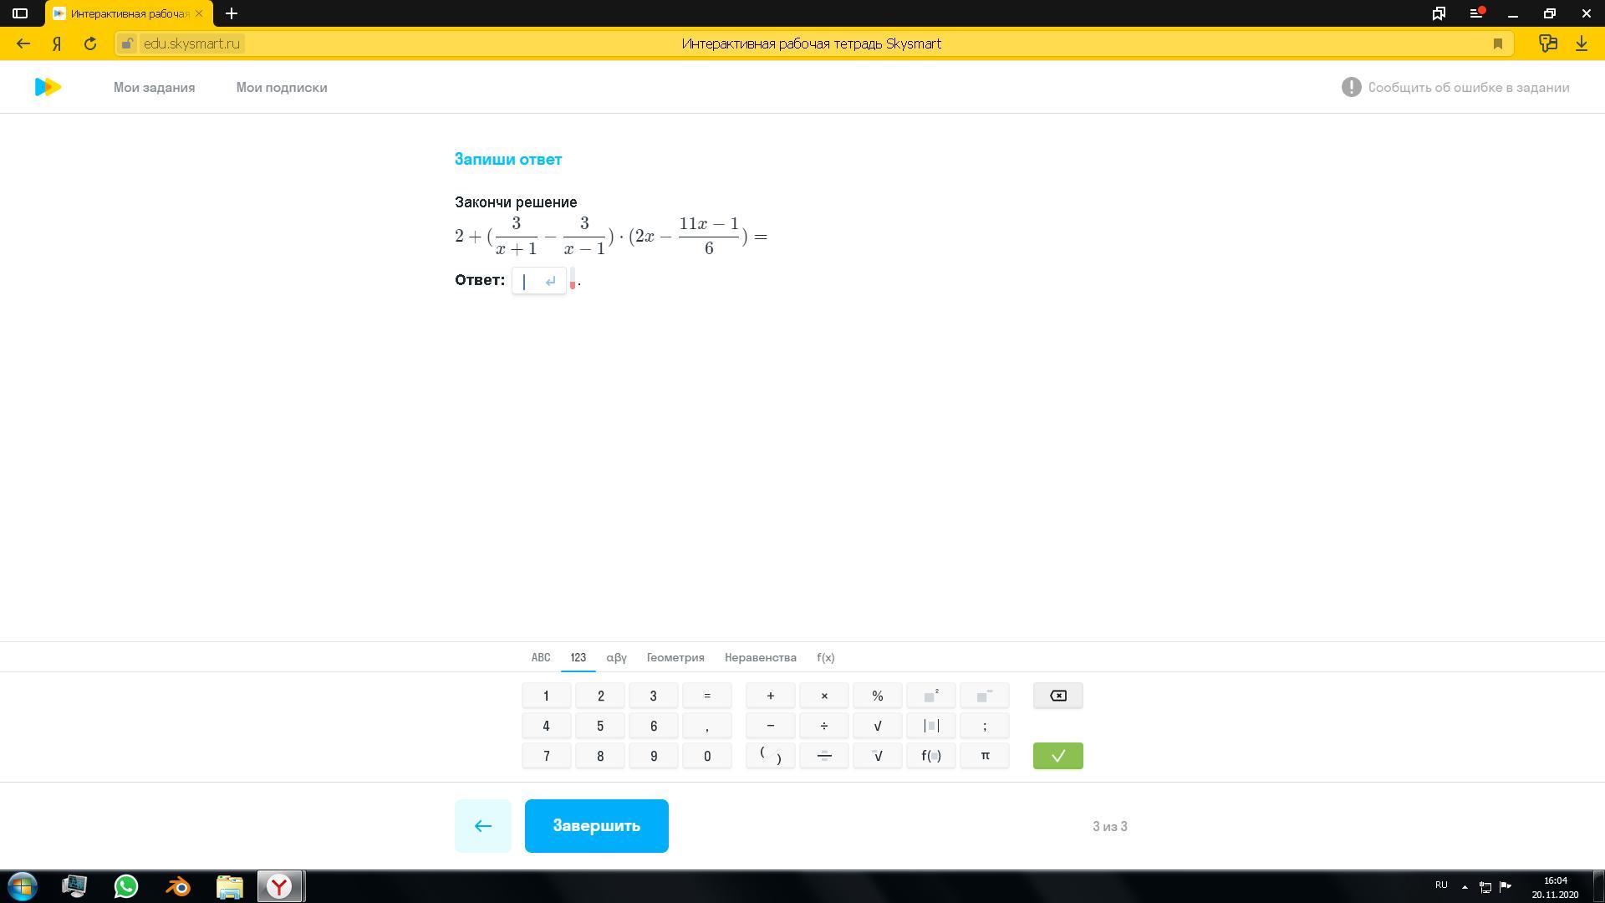Open Неравенства keyboard tab

760,657
